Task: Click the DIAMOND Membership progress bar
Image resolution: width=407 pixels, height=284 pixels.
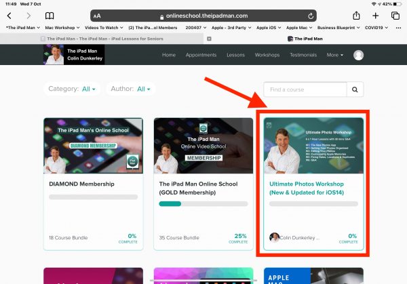Action: (x=93, y=197)
